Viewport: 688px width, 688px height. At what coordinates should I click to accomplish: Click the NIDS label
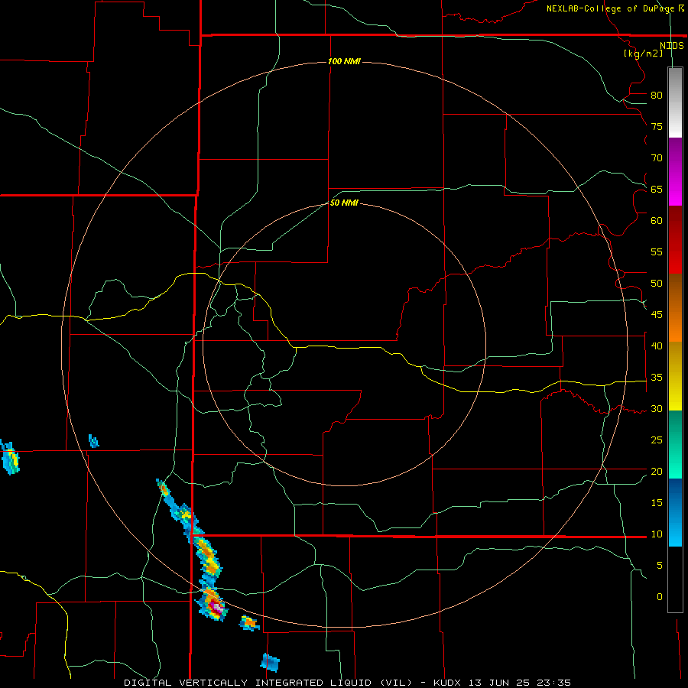(x=671, y=45)
